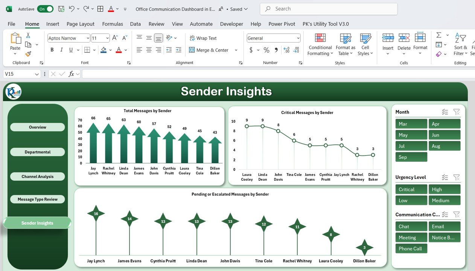Click the Undo arrow
The height and width of the screenshot is (271, 475).
[x=72, y=9]
